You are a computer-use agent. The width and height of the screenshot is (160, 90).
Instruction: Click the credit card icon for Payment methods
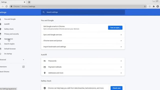point(45,67)
